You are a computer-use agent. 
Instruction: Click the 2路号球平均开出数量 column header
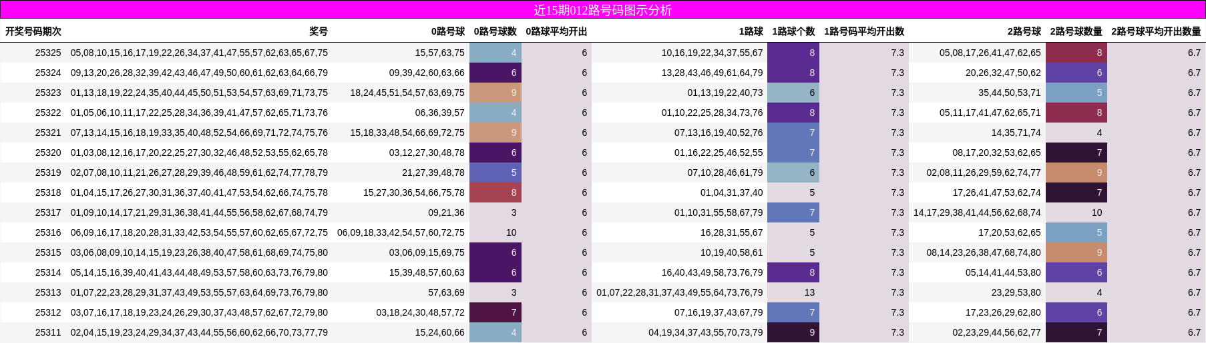[1156, 31]
